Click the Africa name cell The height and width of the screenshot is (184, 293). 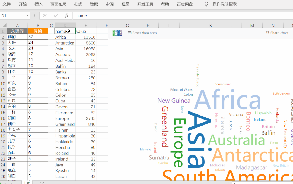point(65,37)
